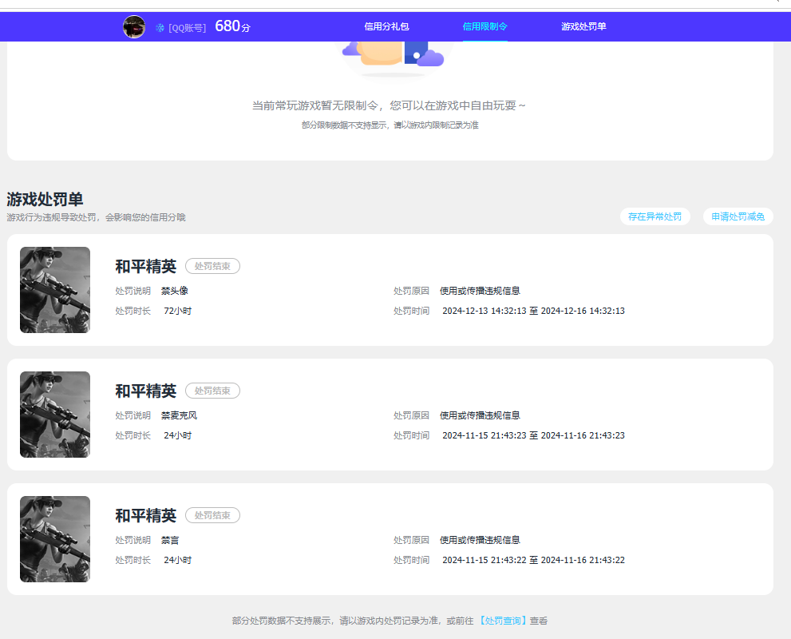Click the time range starting 2024-11-15 21:43:22
The width and height of the screenshot is (791, 639).
533,560
